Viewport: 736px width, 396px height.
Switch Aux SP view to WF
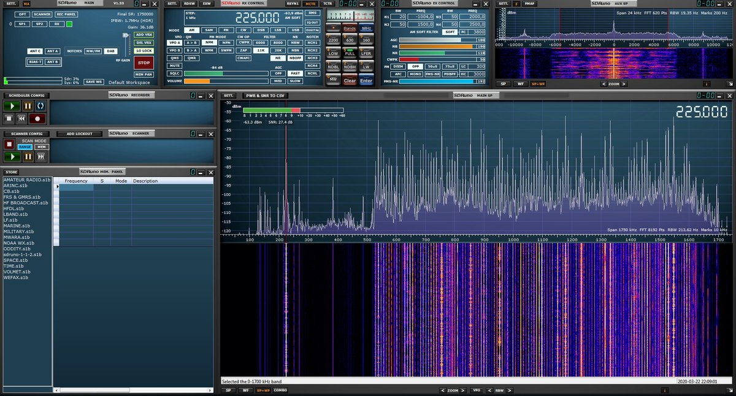point(520,83)
